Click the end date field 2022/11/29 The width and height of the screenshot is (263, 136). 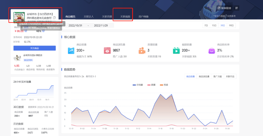pyautogui.click(x=101, y=26)
